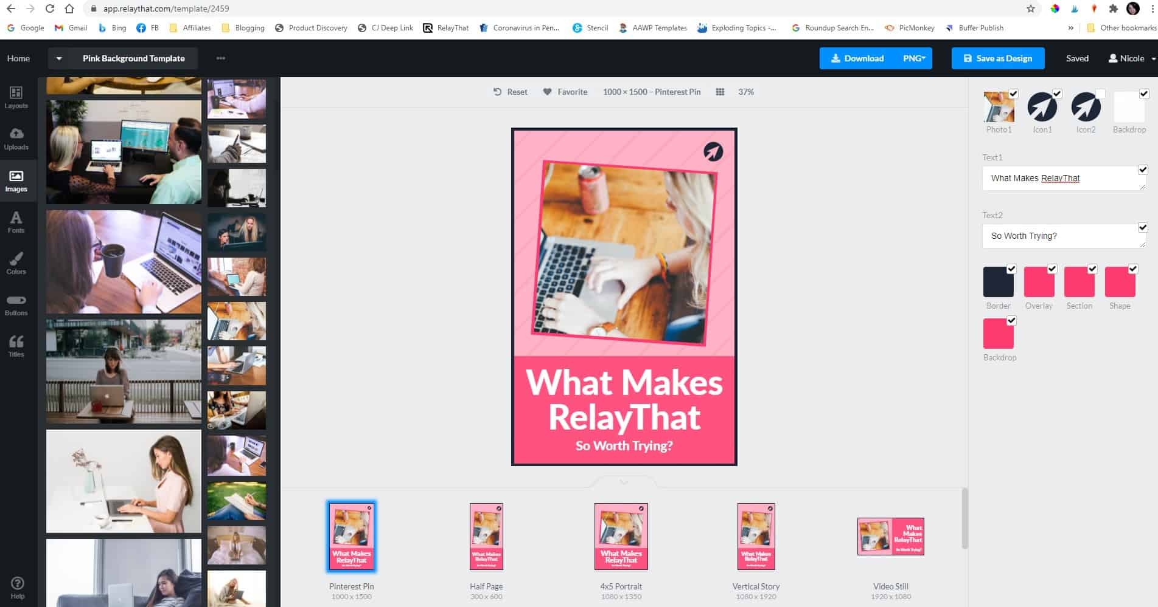Toggle the top Backdrop image checkbox
1158x607 pixels.
(x=1144, y=94)
